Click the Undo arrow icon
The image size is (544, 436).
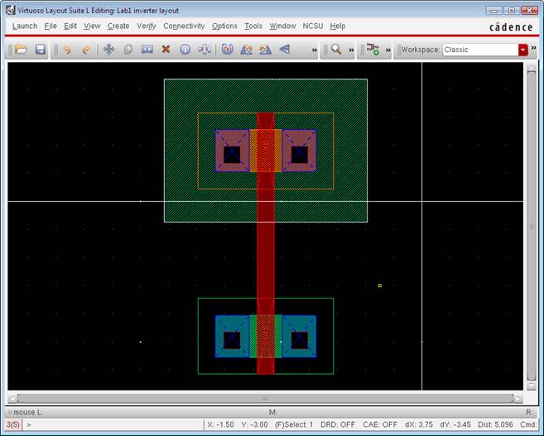pyautogui.click(x=67, y=50)
